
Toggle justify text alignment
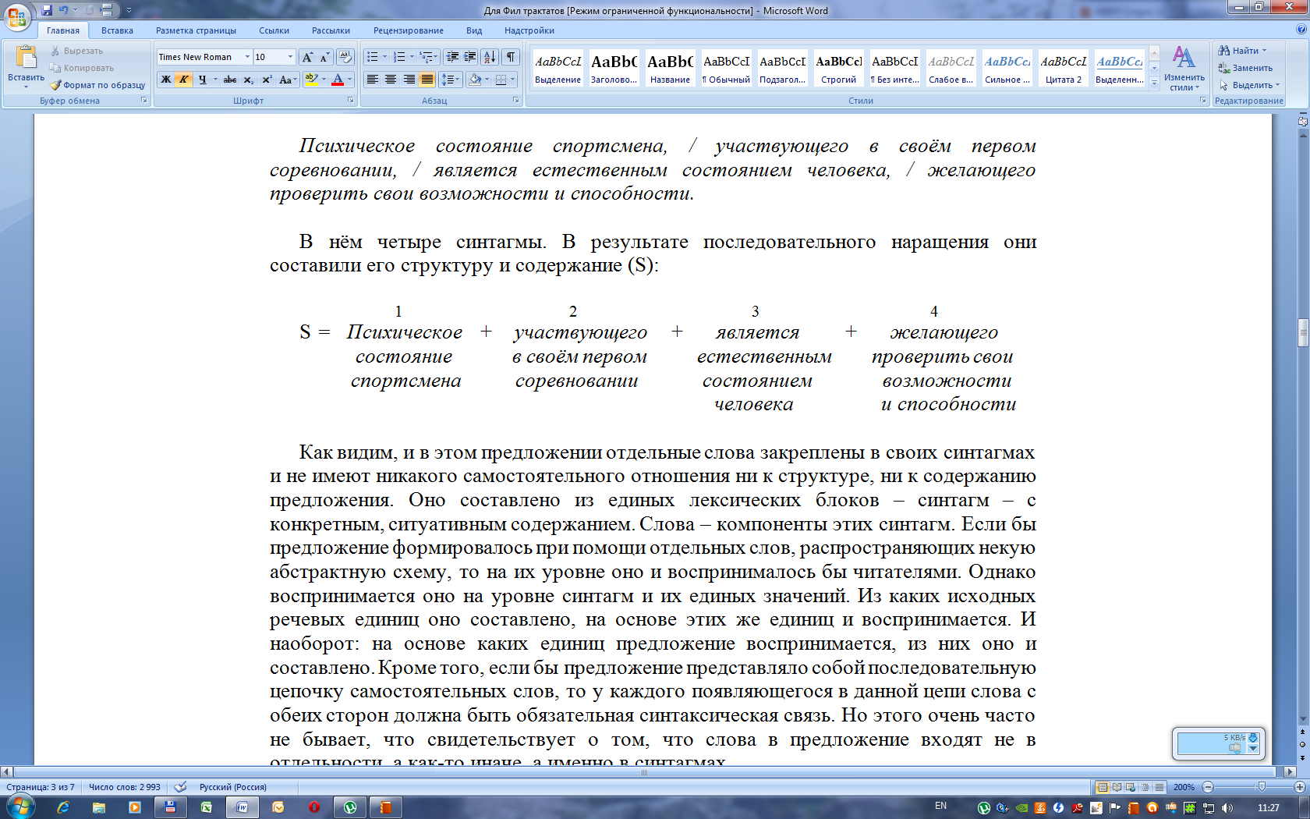427,80
